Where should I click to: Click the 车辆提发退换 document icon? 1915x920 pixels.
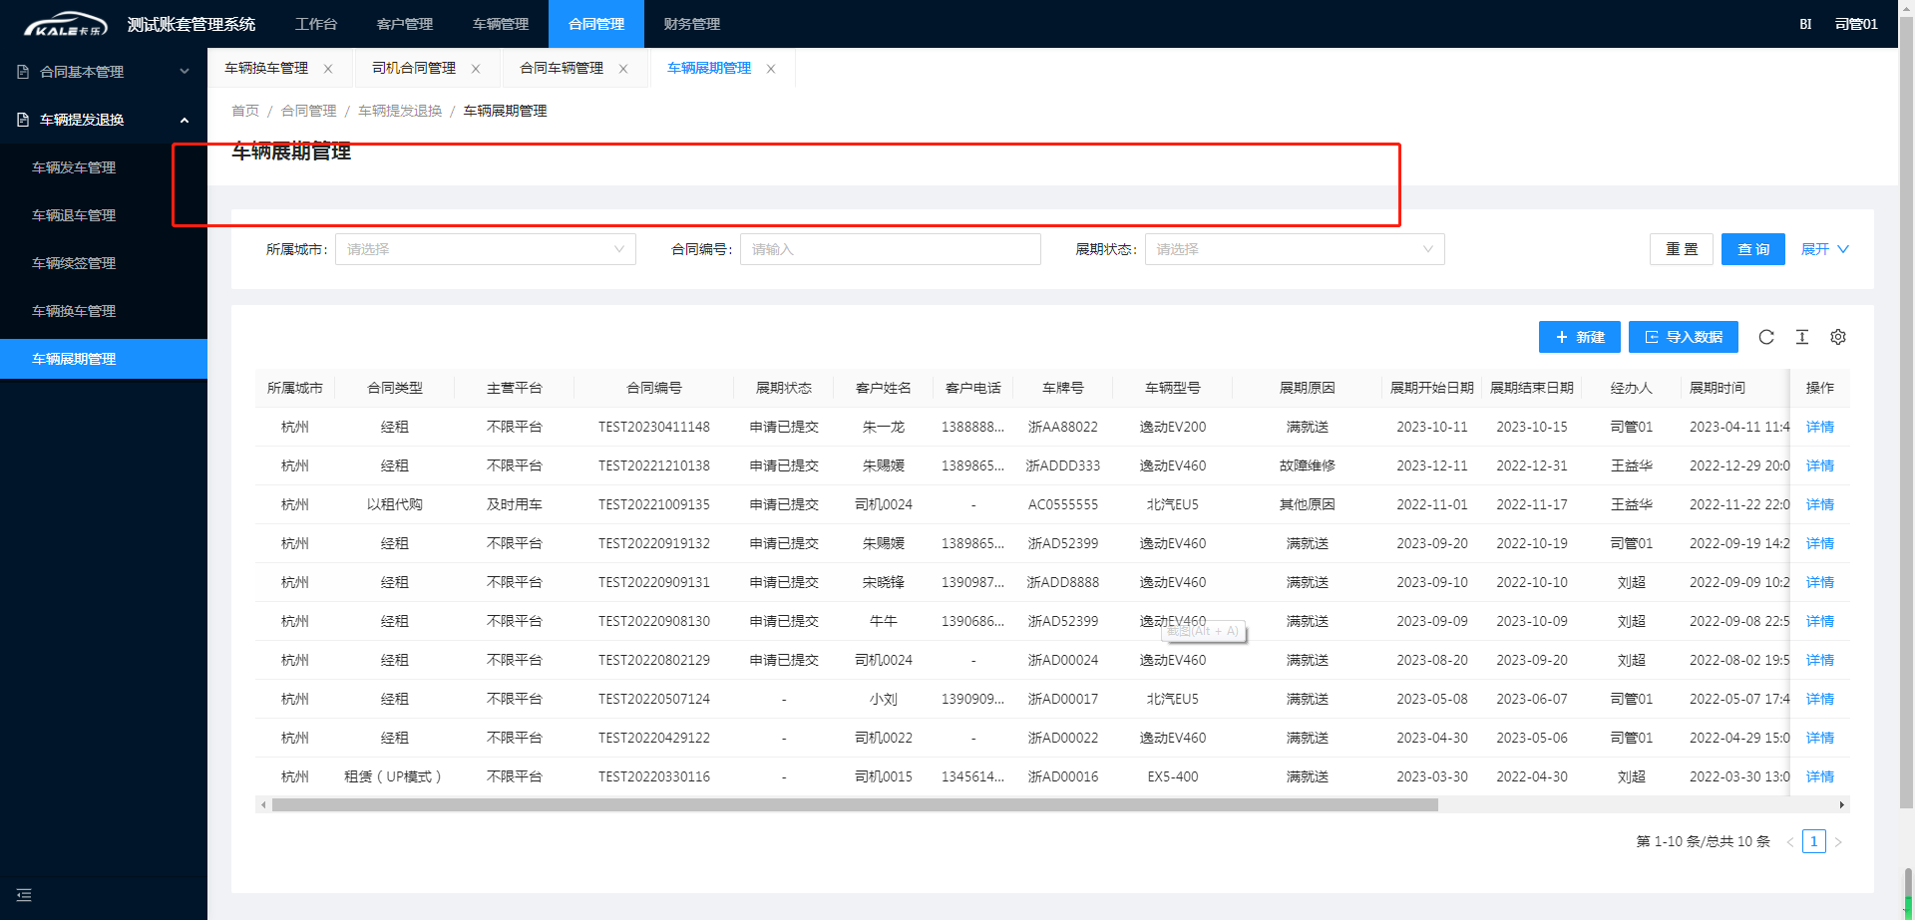pyautogui.click(x=23, y=120)
